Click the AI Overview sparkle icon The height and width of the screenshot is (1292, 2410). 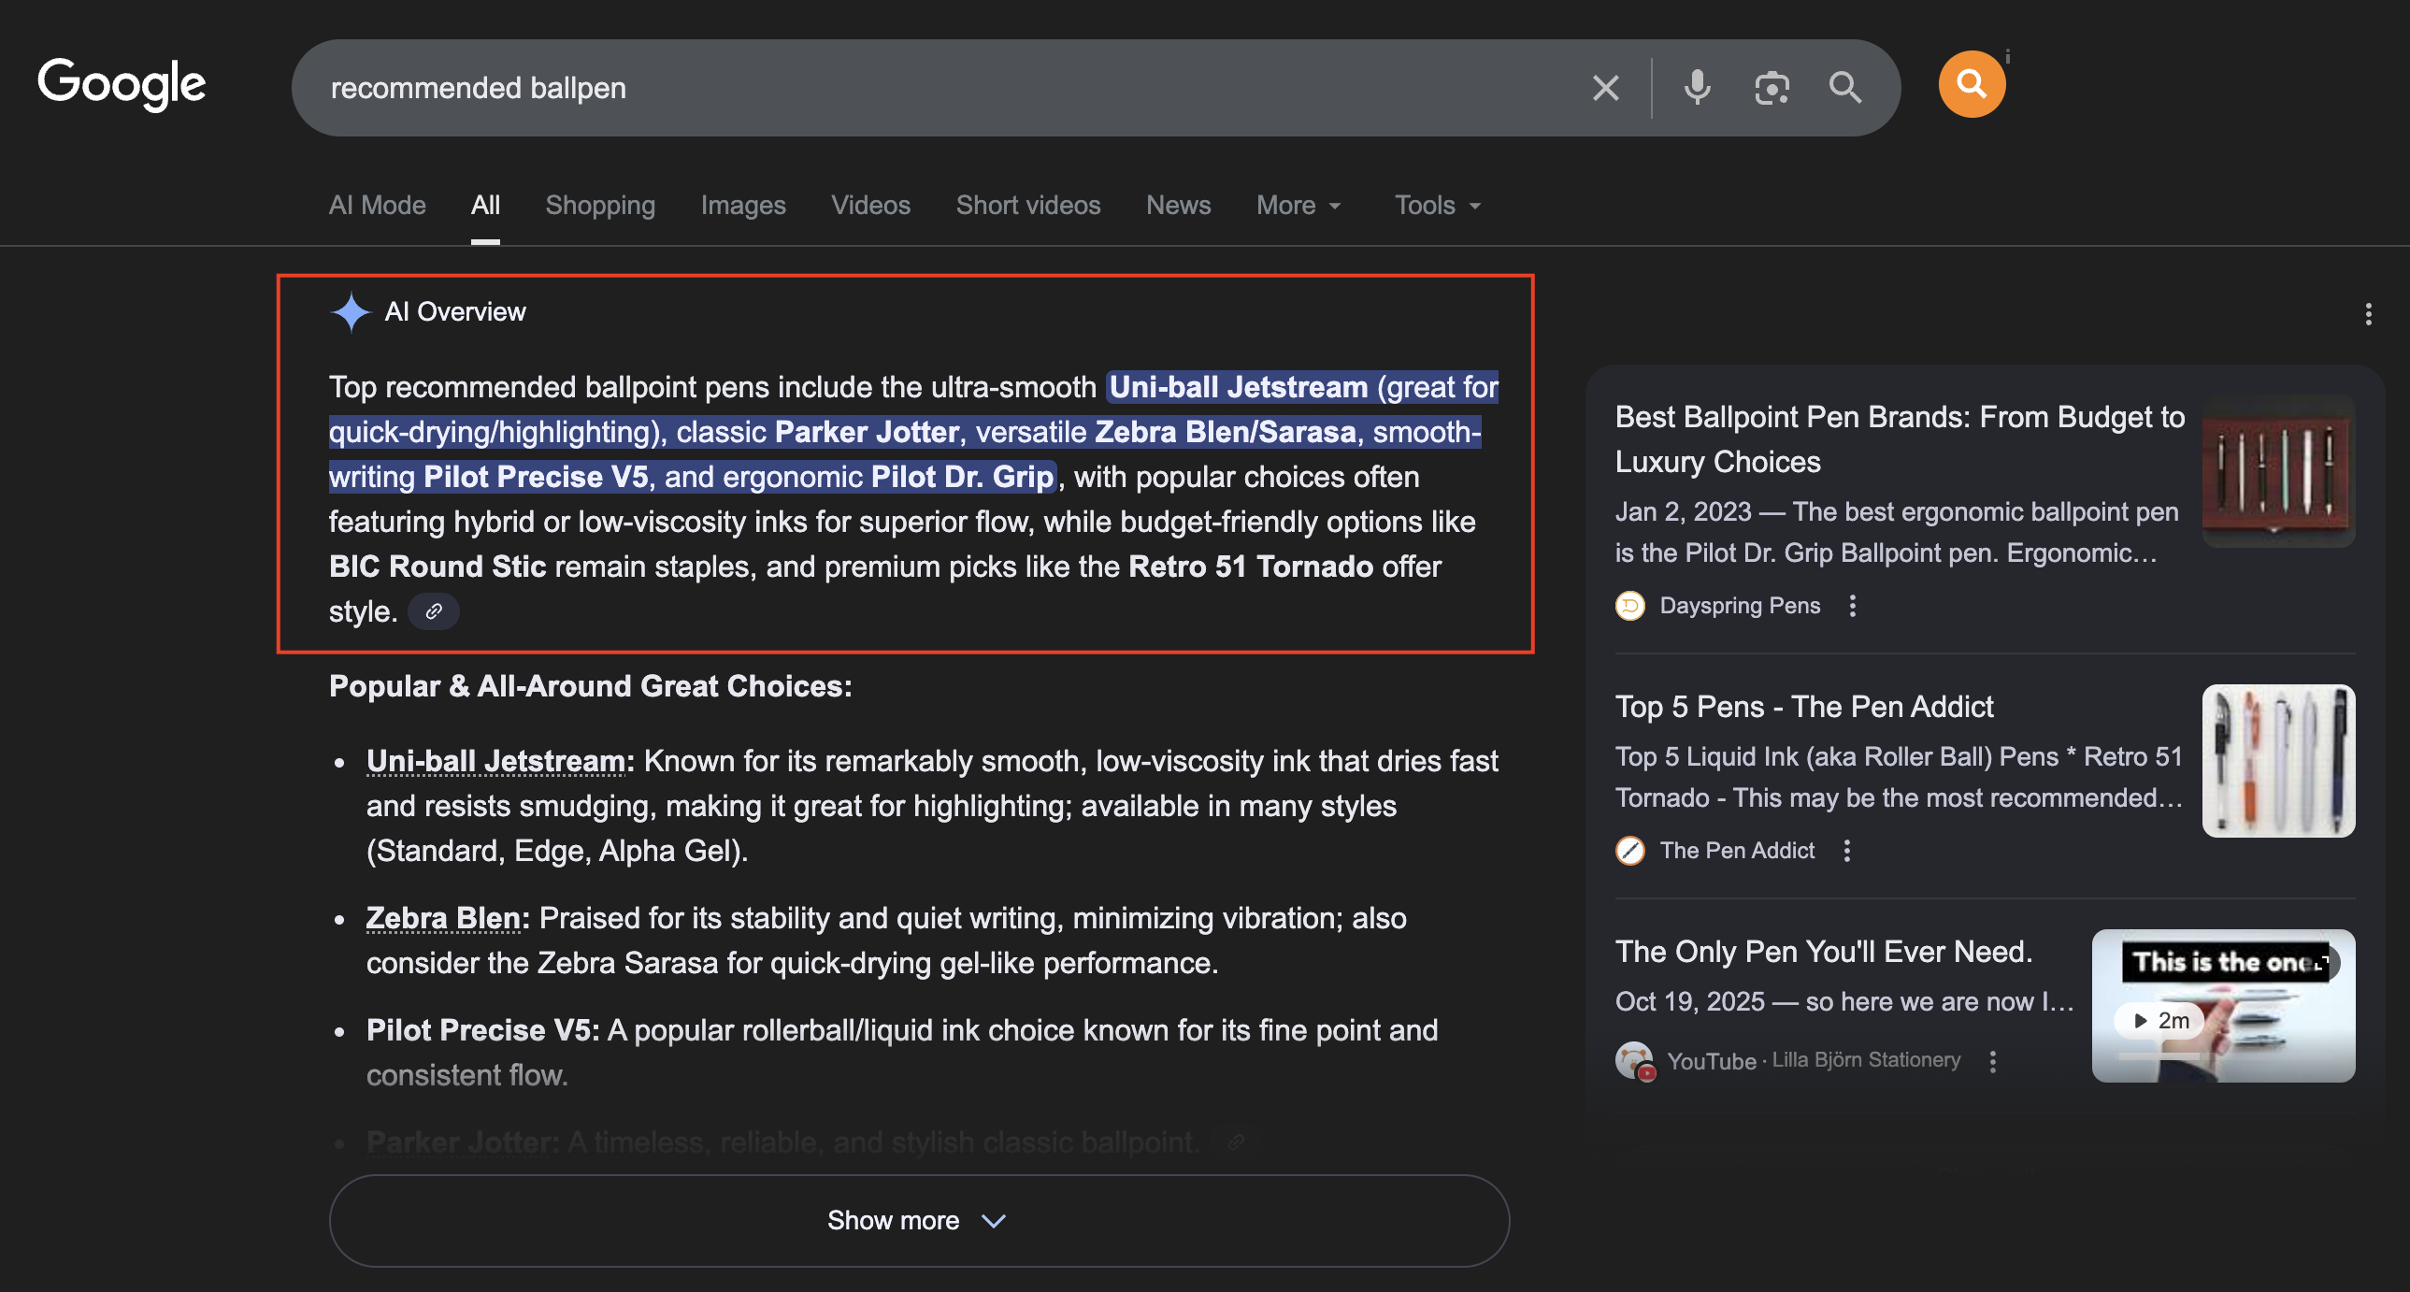[350, 311]
